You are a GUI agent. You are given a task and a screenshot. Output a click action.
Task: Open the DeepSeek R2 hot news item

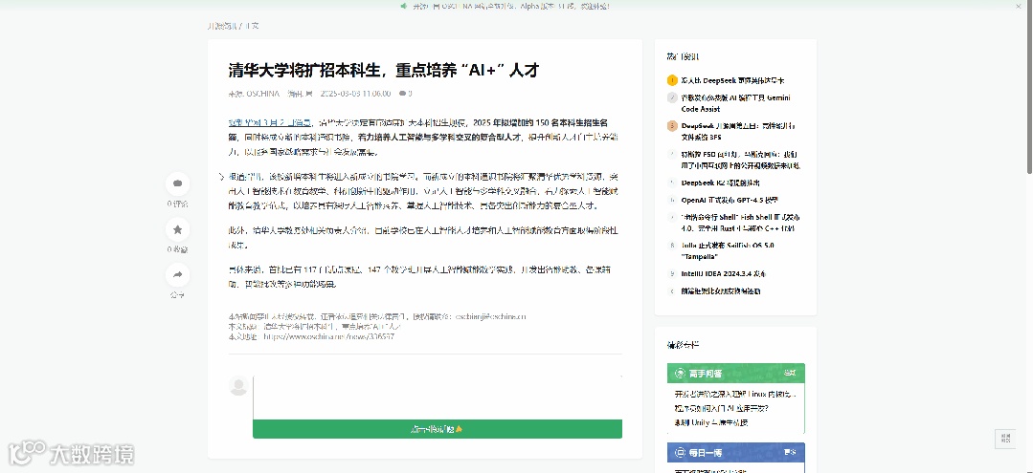pyautogui.click(x=721, y=183)
